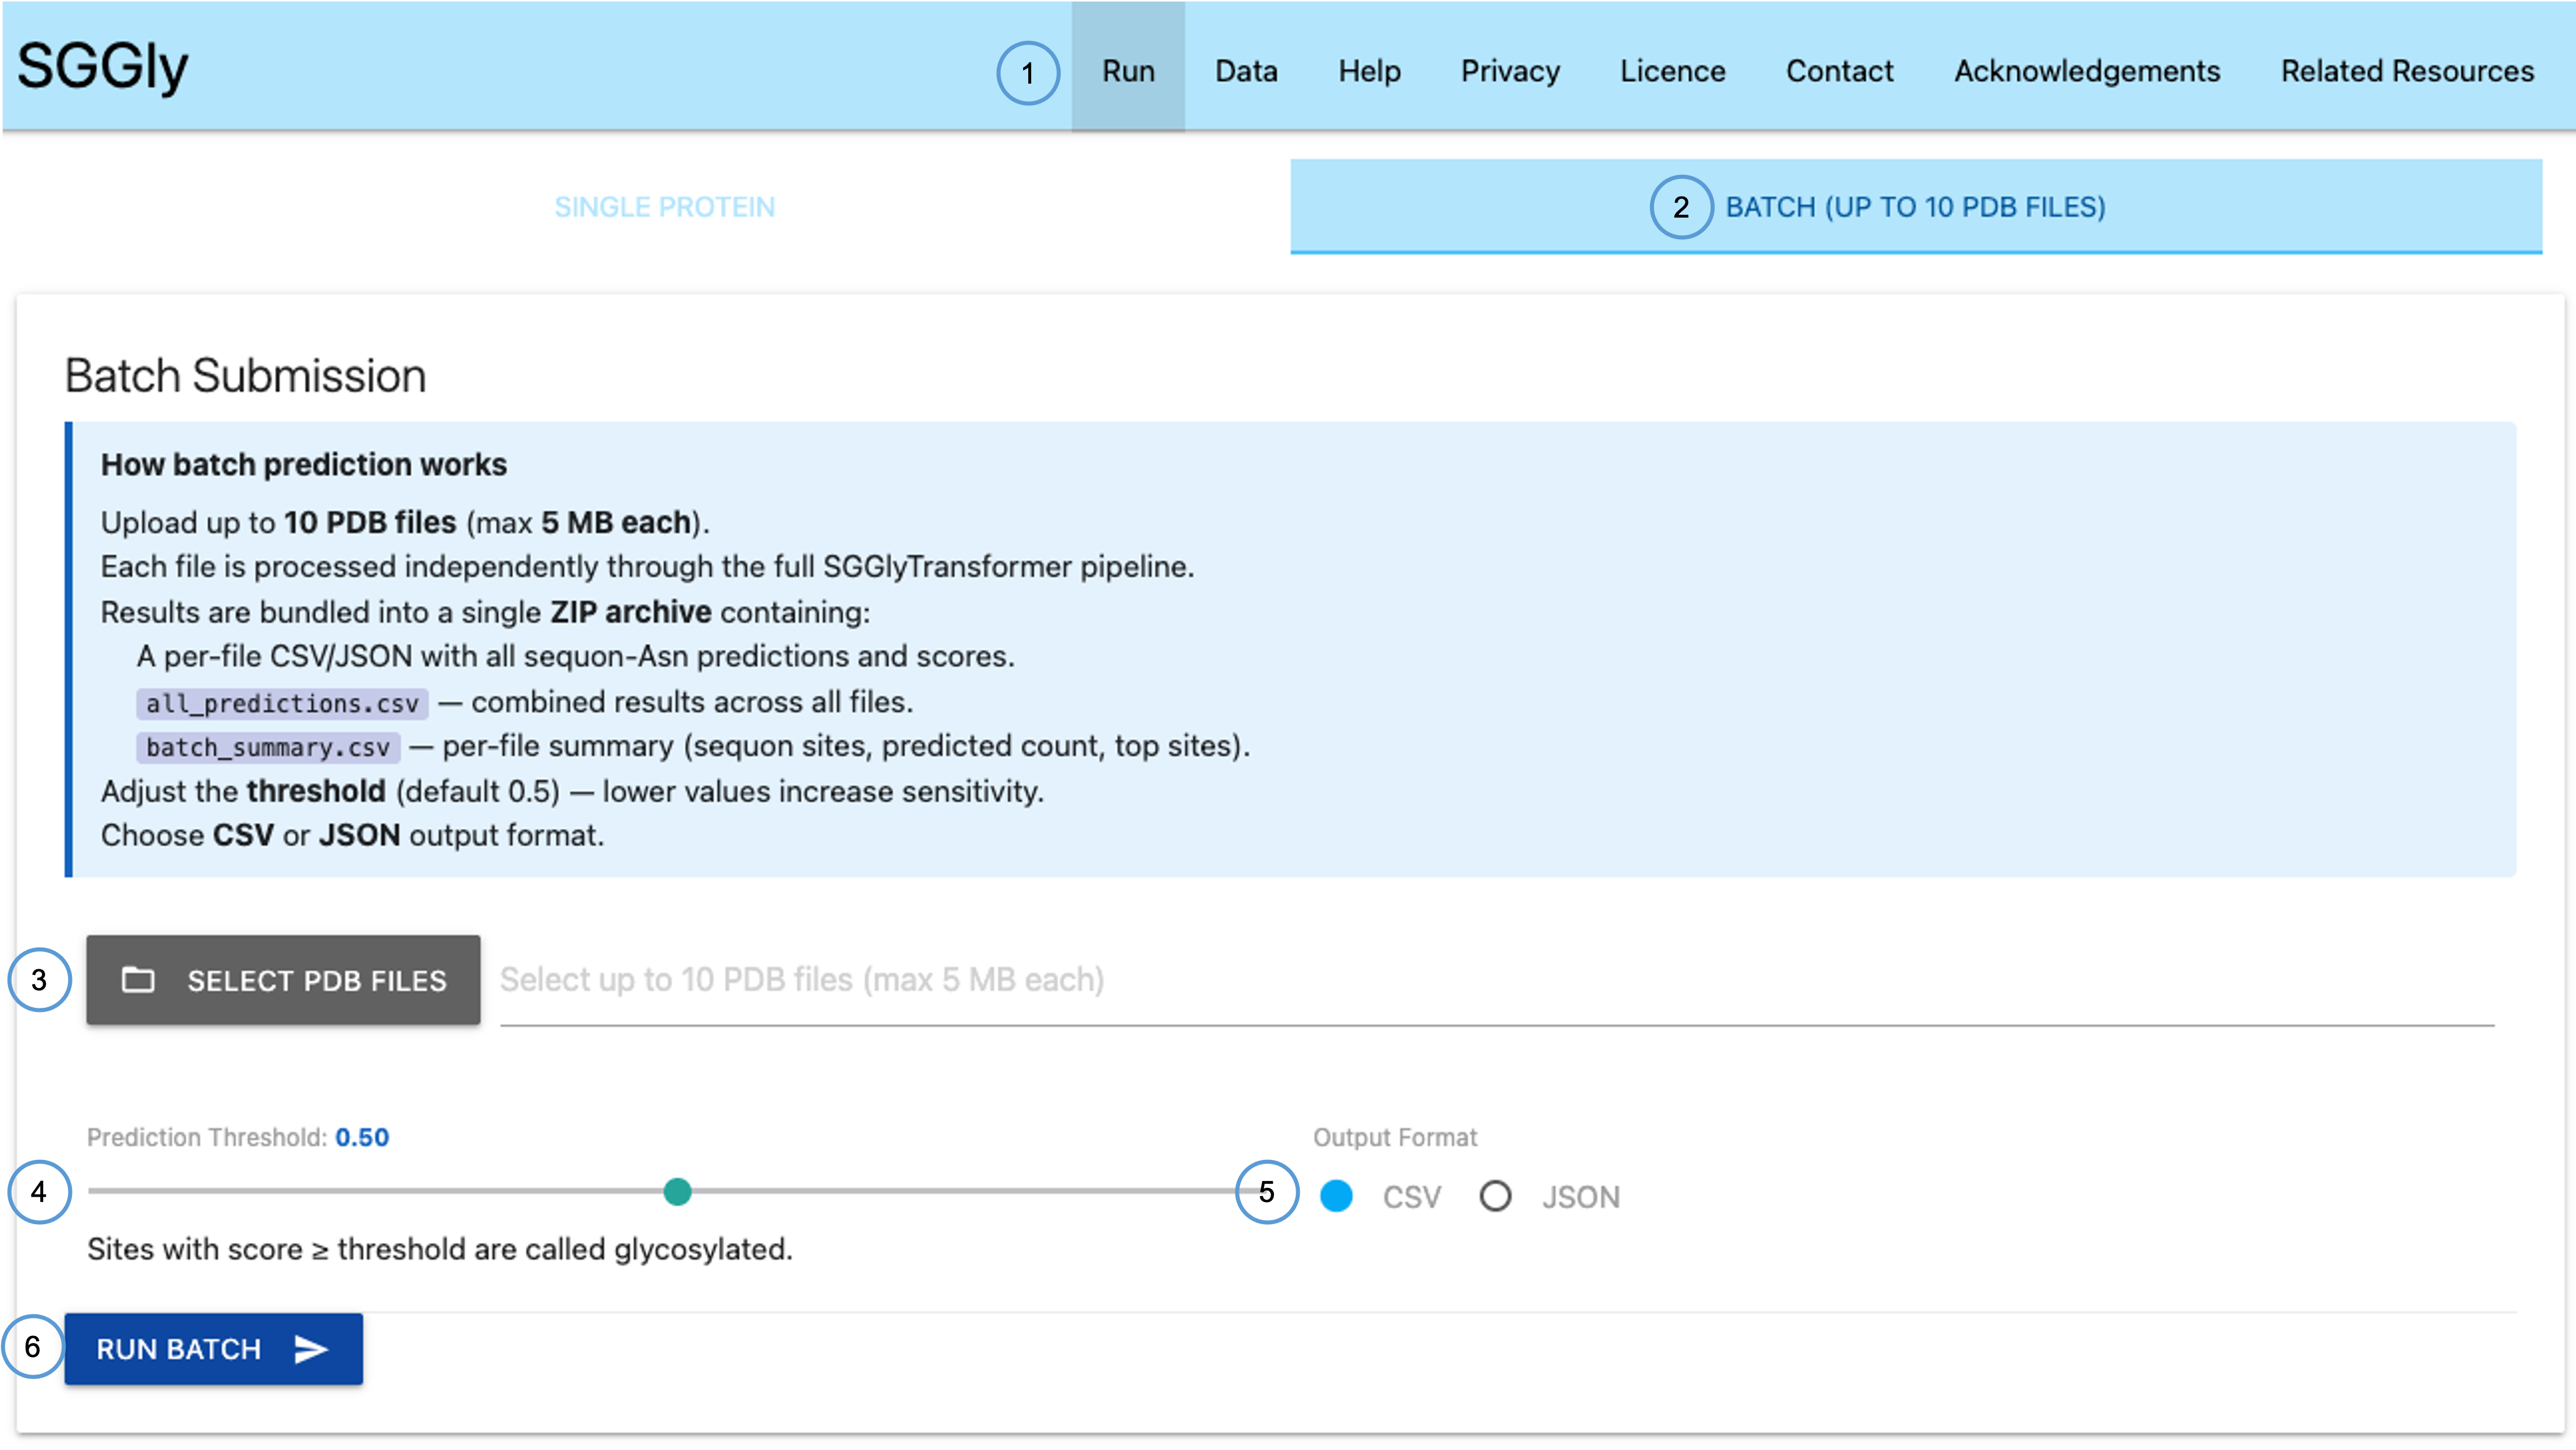Switch to the Single Protein tab
The height and width of the screenshot is (1450, 2576).
(665, 207)
